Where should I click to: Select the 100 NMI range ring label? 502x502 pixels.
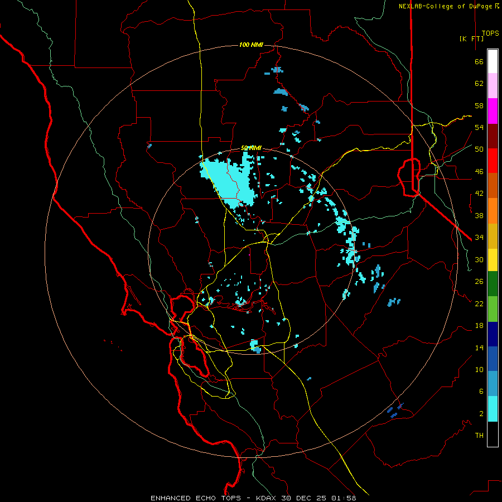coord(251,45)
